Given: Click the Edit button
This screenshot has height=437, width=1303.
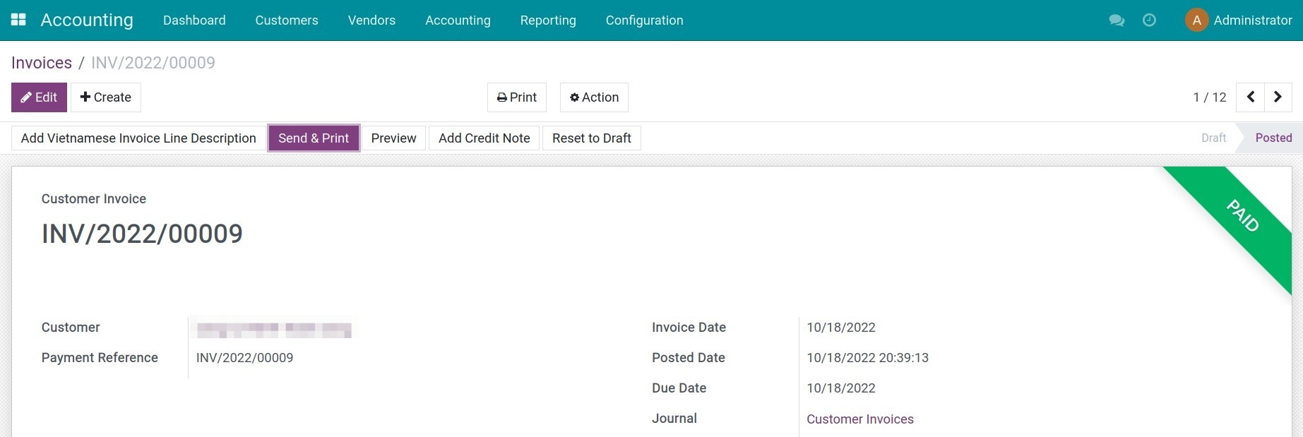Looking at the screenshot, I should click(39, 97).
